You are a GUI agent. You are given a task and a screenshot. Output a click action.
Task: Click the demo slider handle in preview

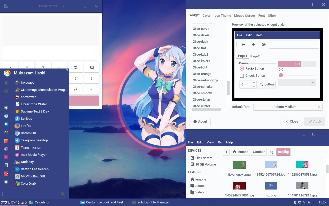(281, 75)
